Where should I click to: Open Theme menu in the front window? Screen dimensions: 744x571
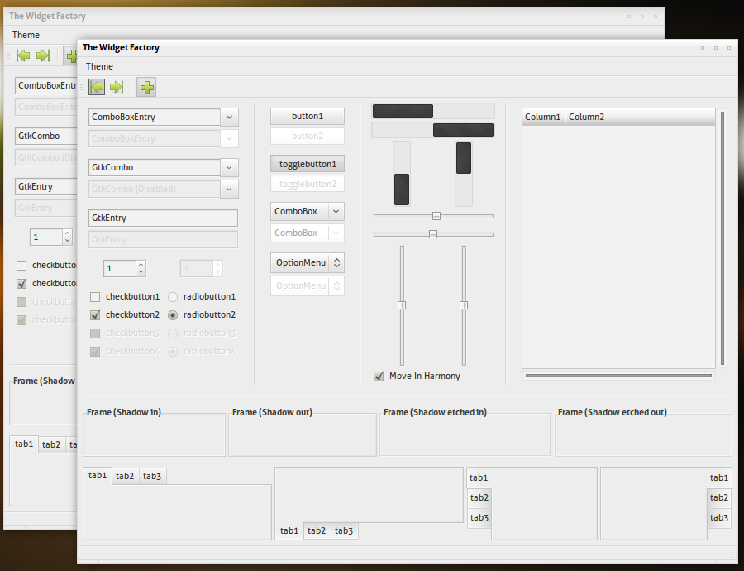point(100,66)
